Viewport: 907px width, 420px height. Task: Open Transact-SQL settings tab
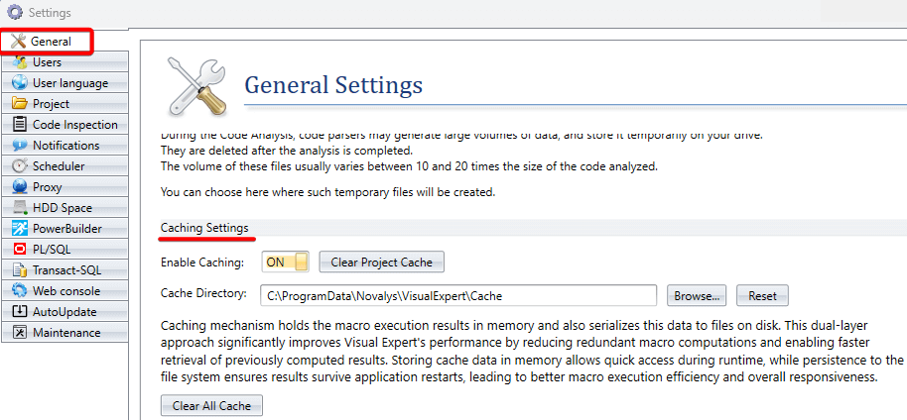tap(65, 269)
